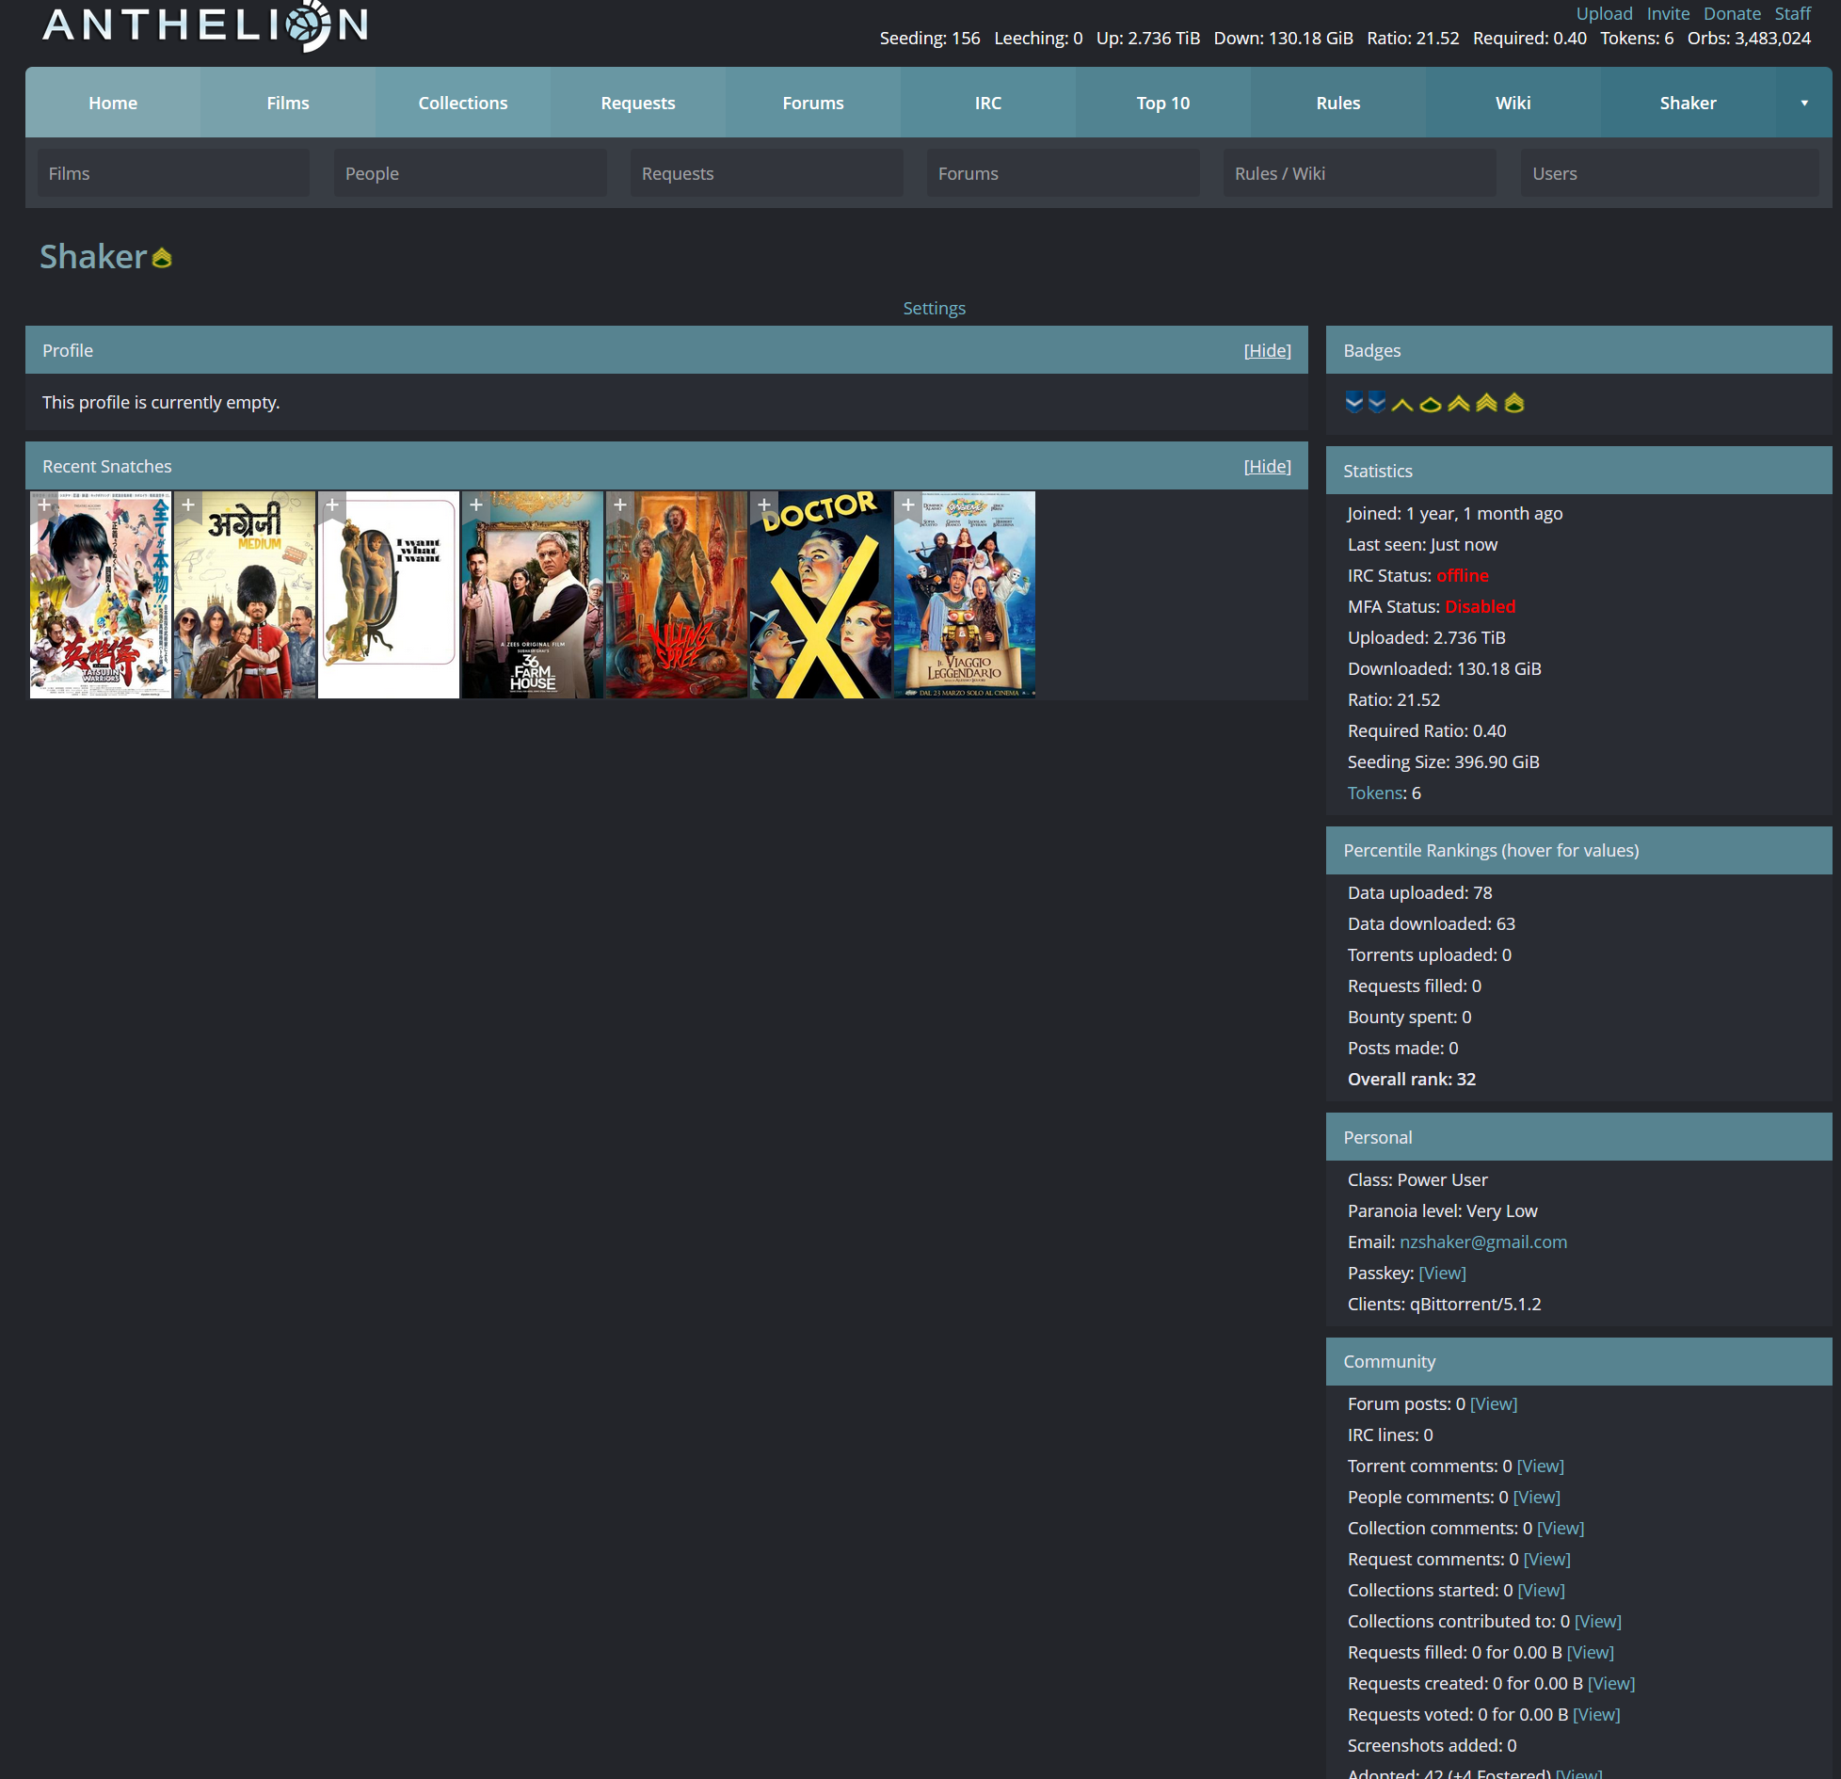This screenshot has width=1841, height=1779.
Task: Click the rank badge beside Shaker's username heading
Action: (162, 258)
